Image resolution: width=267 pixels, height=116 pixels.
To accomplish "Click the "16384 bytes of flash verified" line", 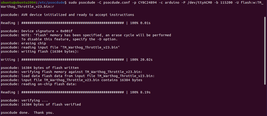I will 41,105.
